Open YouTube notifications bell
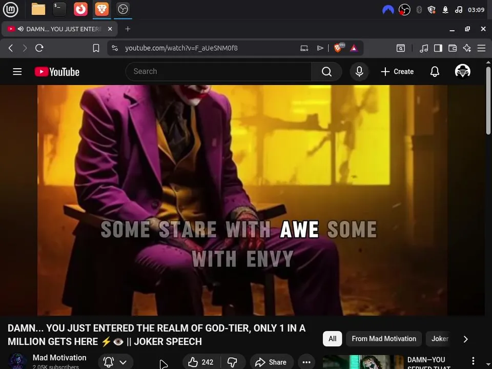492x369 pixels. coord(435,72)
